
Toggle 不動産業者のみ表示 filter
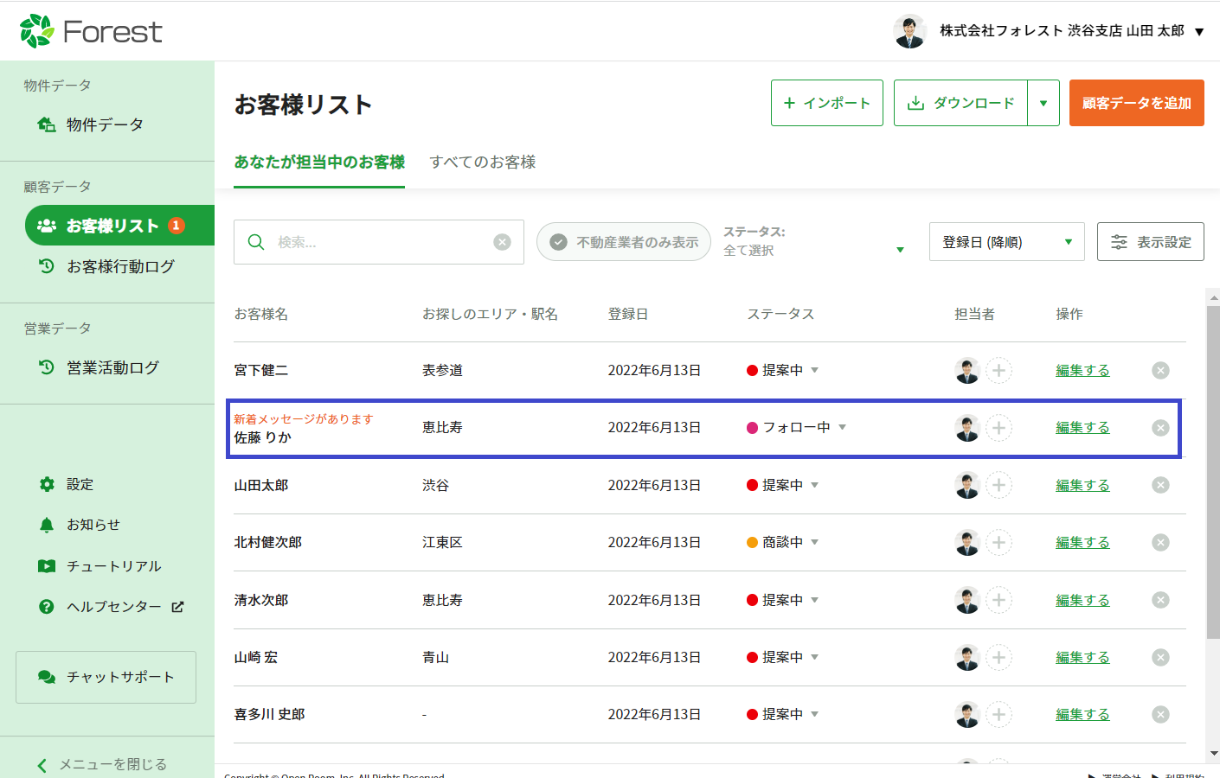(624, 242)
